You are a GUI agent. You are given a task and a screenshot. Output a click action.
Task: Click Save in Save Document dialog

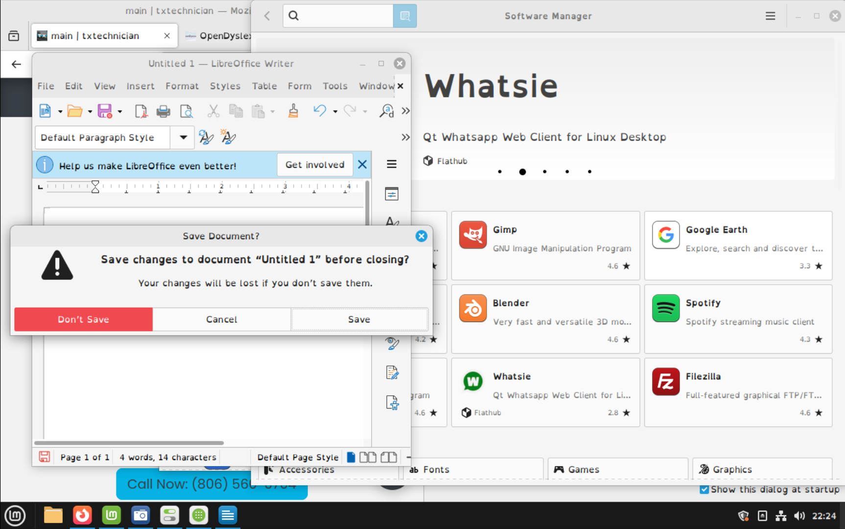pos(359,319)
